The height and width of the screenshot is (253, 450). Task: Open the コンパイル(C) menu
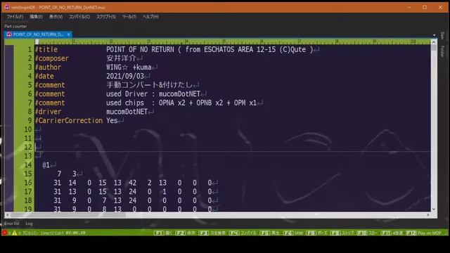[x=79, y=17]
